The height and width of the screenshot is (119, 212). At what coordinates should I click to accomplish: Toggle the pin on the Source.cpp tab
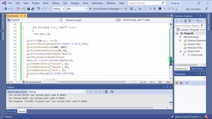point(21,16)
